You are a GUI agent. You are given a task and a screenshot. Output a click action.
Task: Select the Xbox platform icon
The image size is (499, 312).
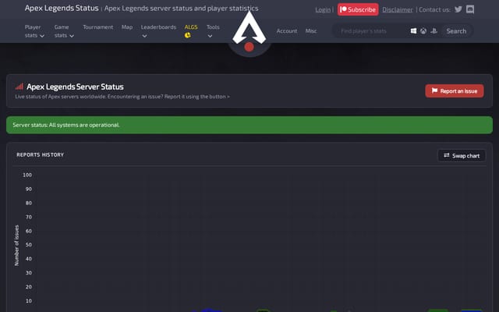(x=423, y=31)
